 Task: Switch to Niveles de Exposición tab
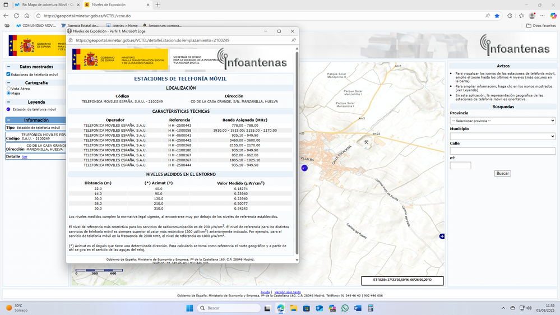118,4
